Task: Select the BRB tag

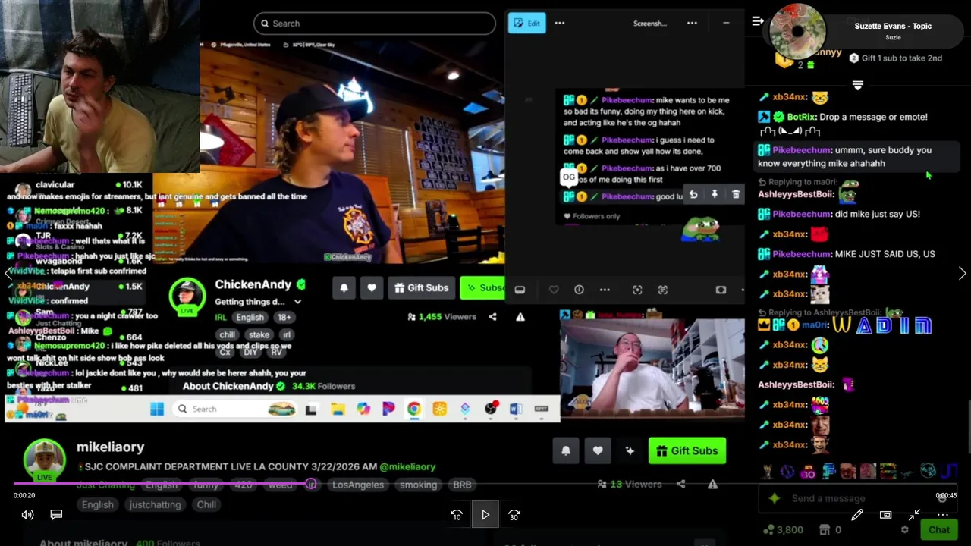Action: pyautogui.click(x=462, y=485)
